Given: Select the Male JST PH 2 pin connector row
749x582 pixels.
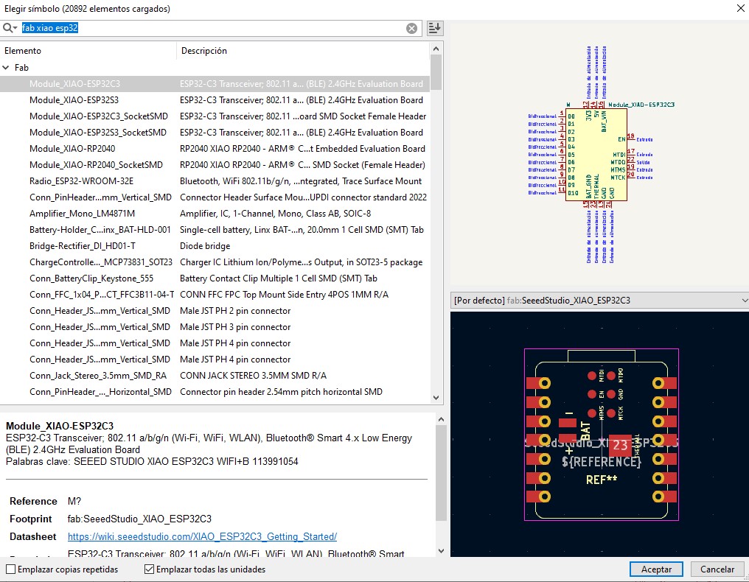Looking at the screenshot, I should tap(215, 312).
